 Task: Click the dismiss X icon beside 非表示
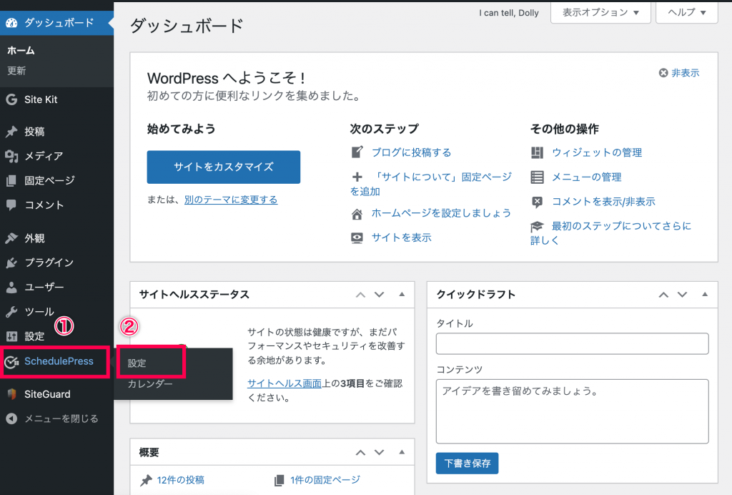663,73
